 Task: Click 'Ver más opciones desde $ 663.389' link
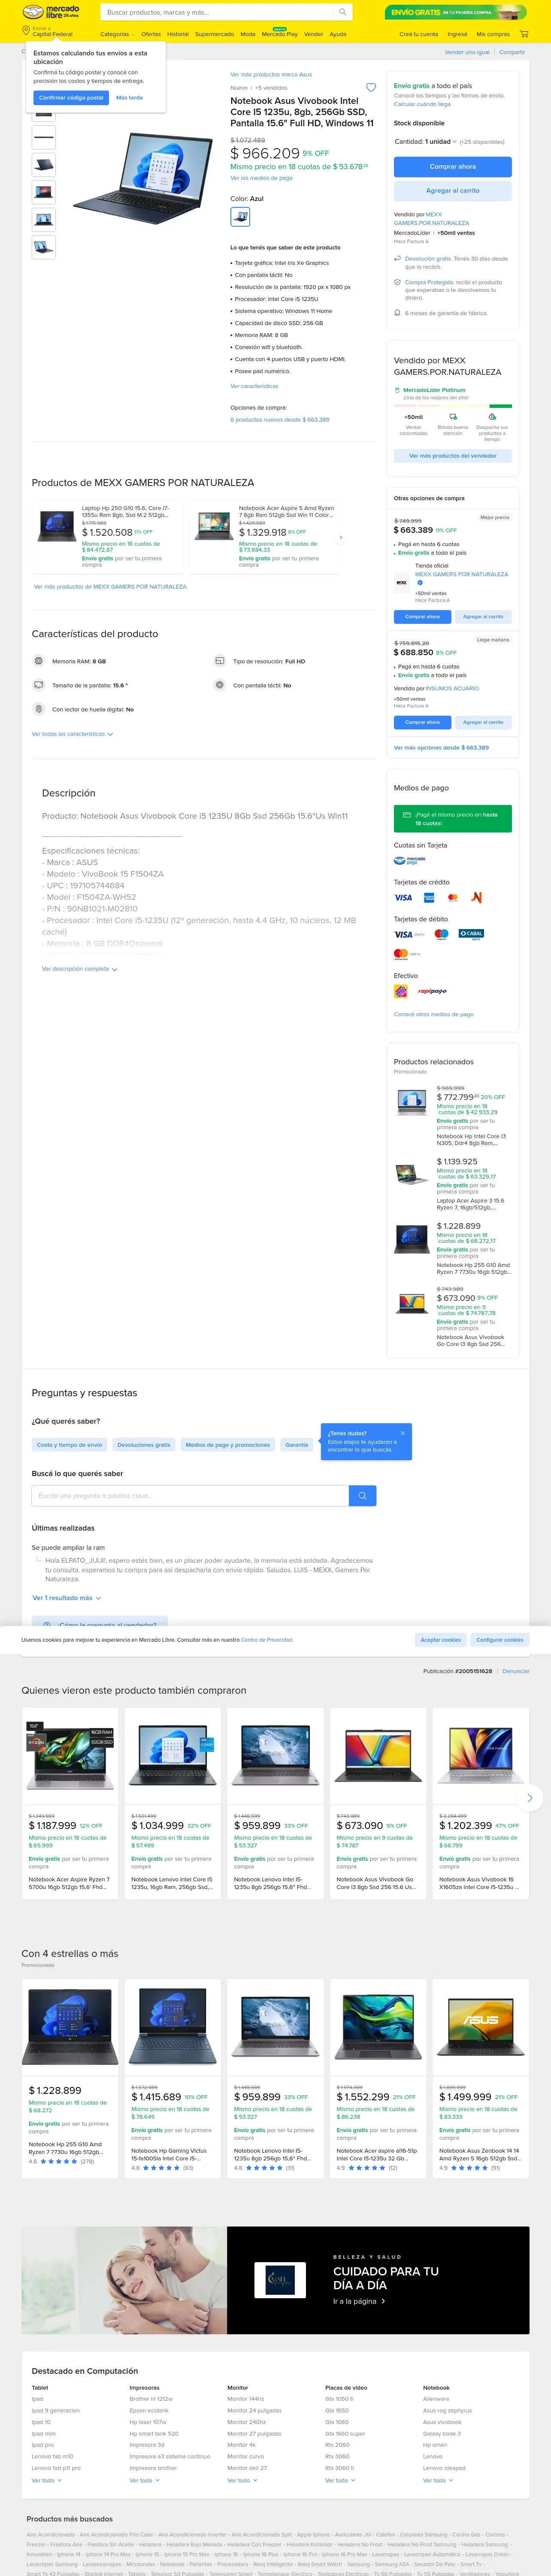(441, 747)
